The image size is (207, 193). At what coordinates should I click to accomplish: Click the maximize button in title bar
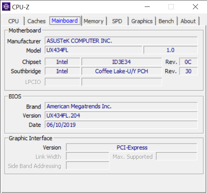pyautogui.click(x=171, y=7)
